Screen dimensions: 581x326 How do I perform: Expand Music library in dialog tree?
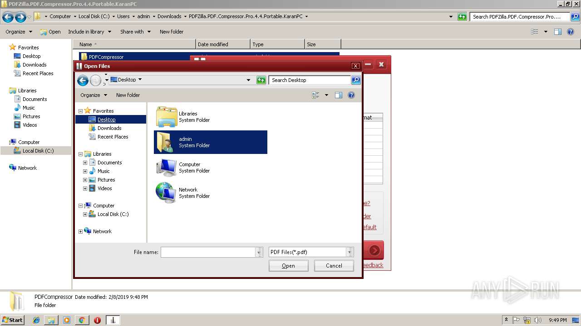(85, 171)
